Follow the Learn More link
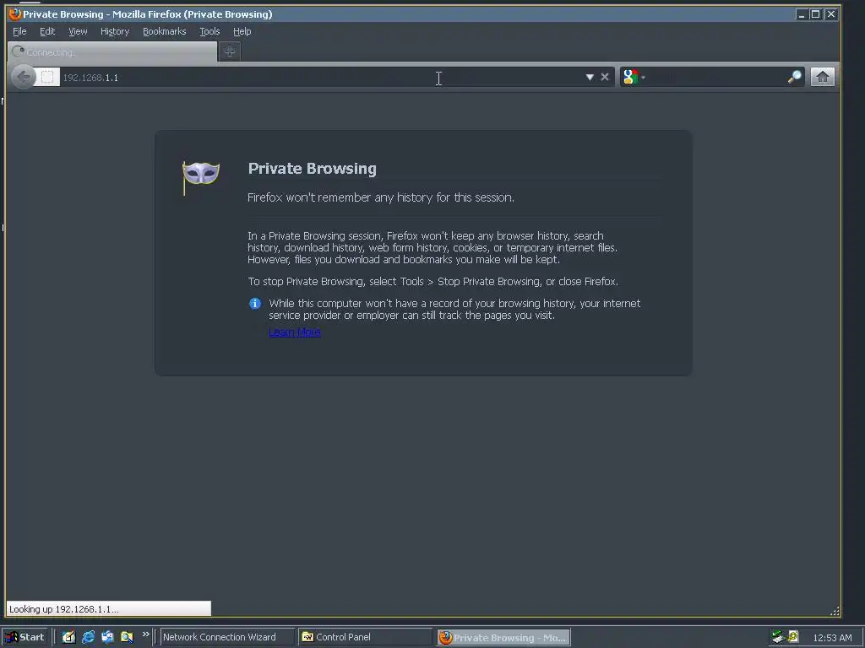 (295, 332)
